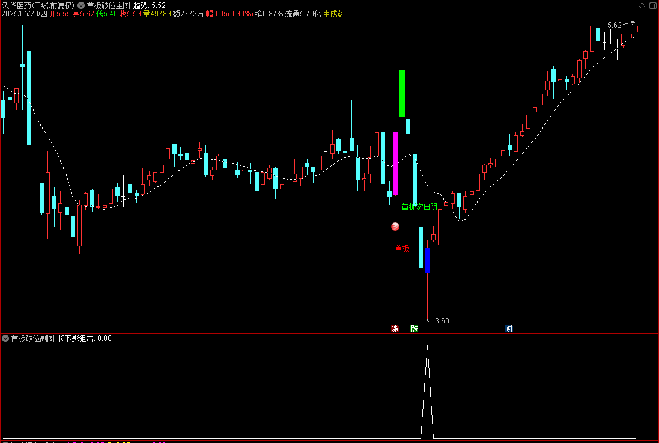Click the date 2025/05/29/四
Viewport: 659px width, 443px height.
pos(25,14)
